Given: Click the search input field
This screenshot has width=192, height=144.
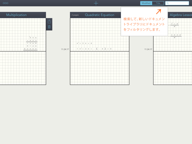Looking at the screenshot, I should [177, 3].
